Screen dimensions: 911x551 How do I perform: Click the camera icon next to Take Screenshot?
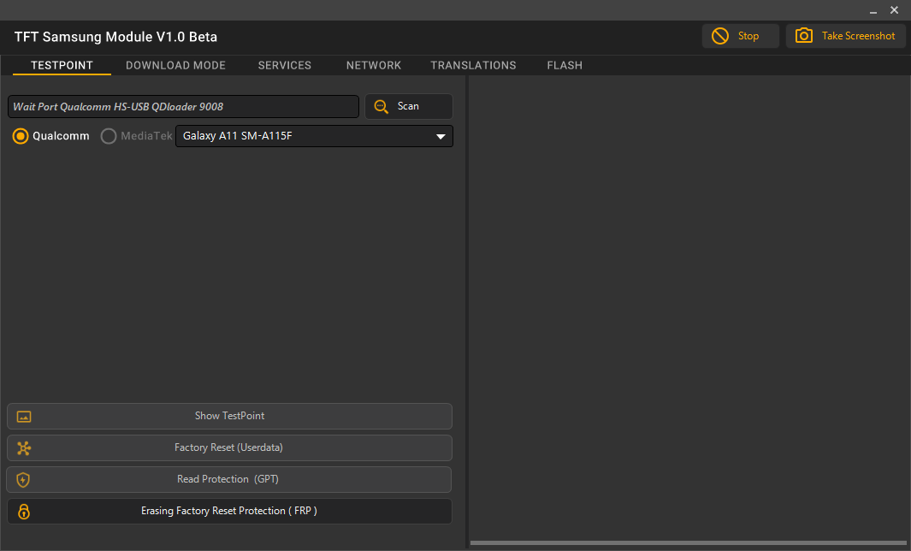(x=804, y=36)
